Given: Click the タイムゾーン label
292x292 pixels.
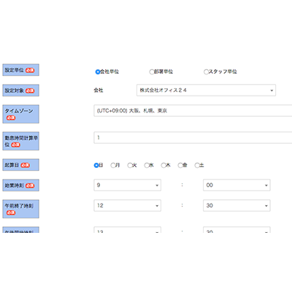Looking at the screenshot, I should 20,114.
